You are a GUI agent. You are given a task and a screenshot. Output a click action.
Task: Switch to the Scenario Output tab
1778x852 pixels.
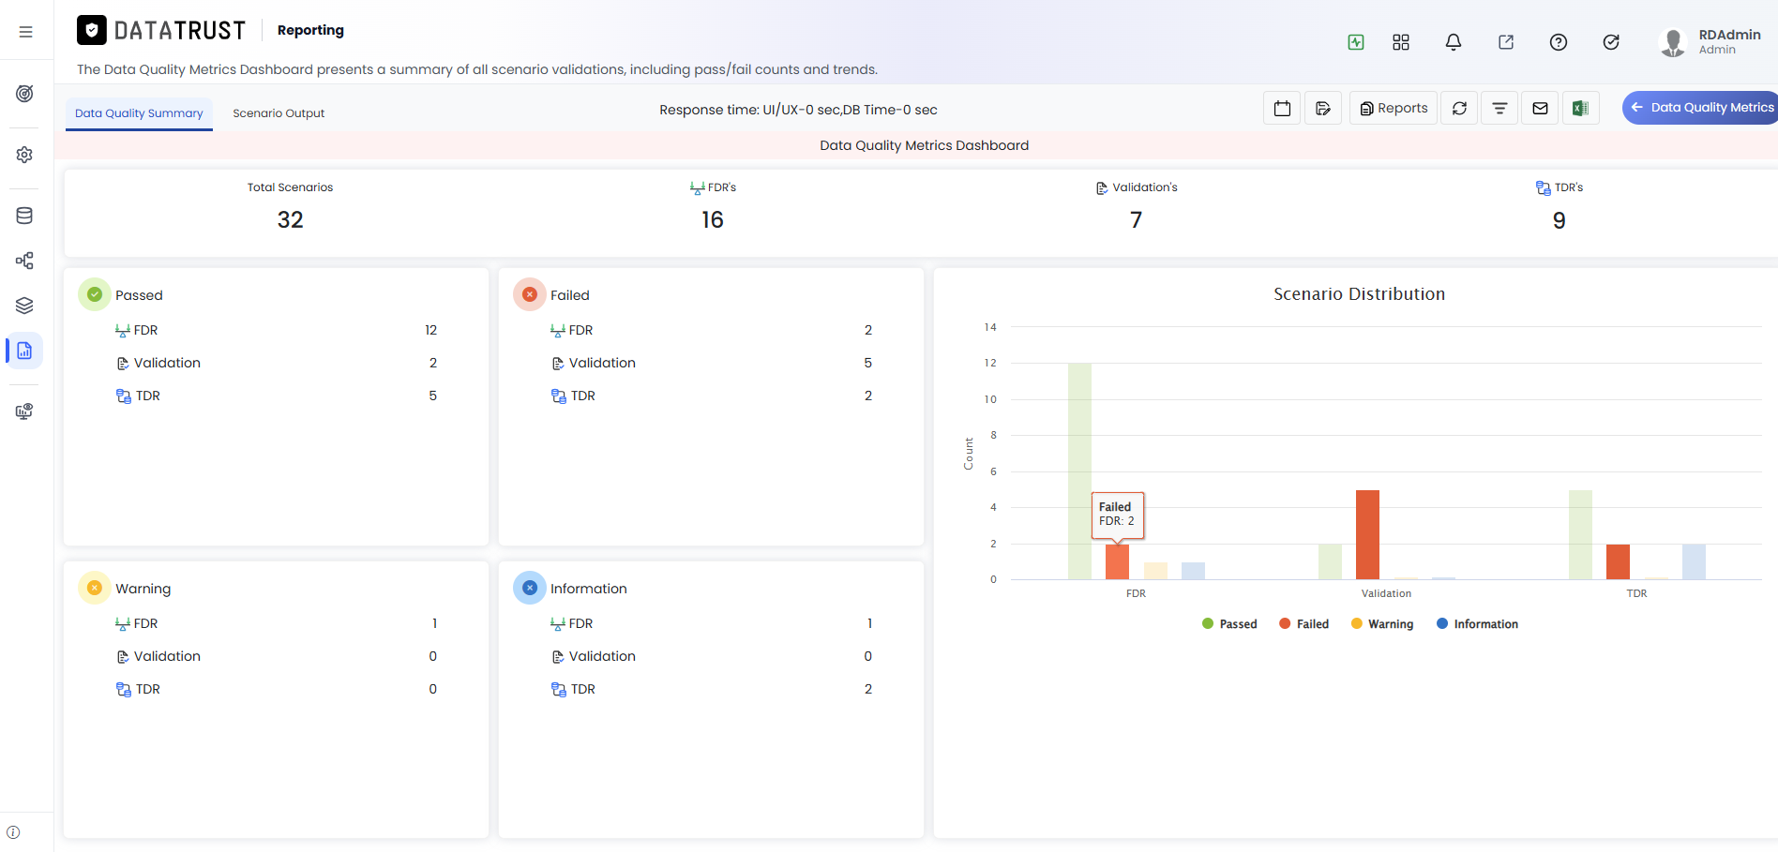coord(279,113)
